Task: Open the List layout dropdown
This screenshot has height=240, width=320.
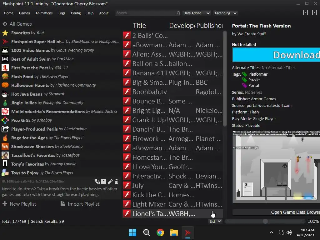Action: click(215, 222)
